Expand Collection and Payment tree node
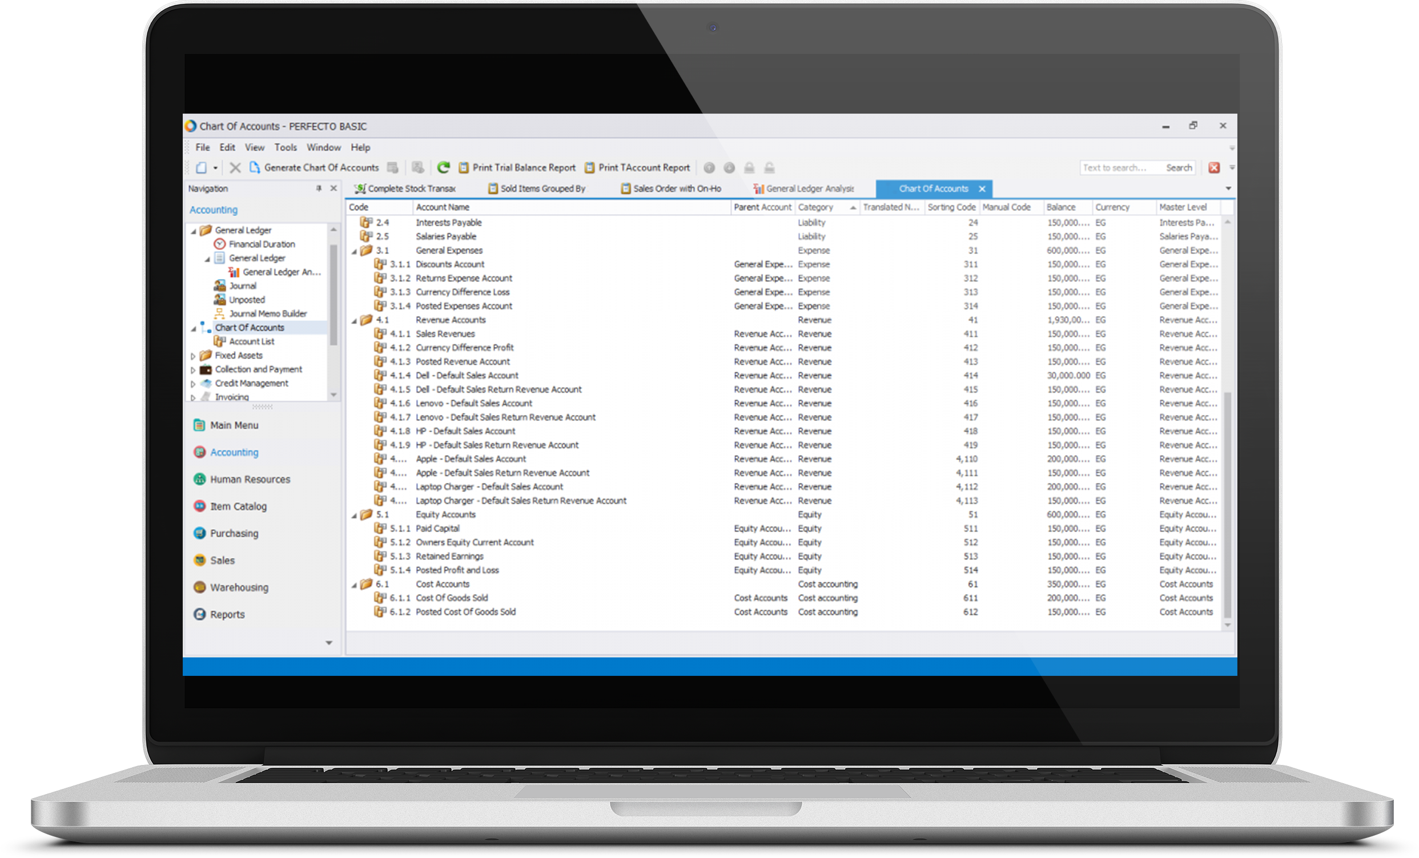1419x858 pixels. pyautogui.click(x=194, y=370)
